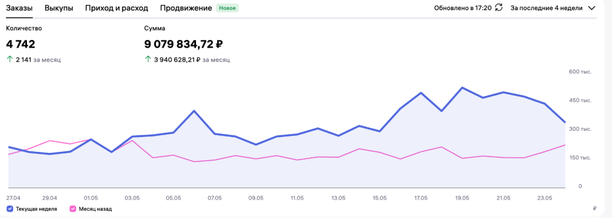Switch to the Заказы tab
This screenshot has width=612, height=218.
tap(19, 8)
